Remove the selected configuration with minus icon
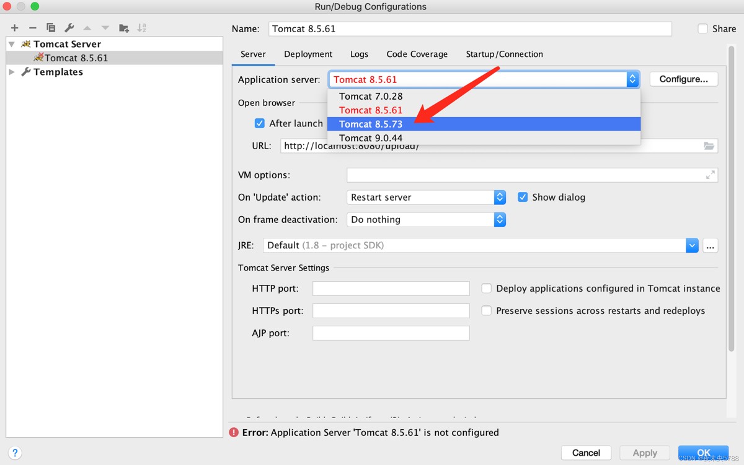Image resolution: width=744 pixels, height=465 pixels. tap(33, 28)
